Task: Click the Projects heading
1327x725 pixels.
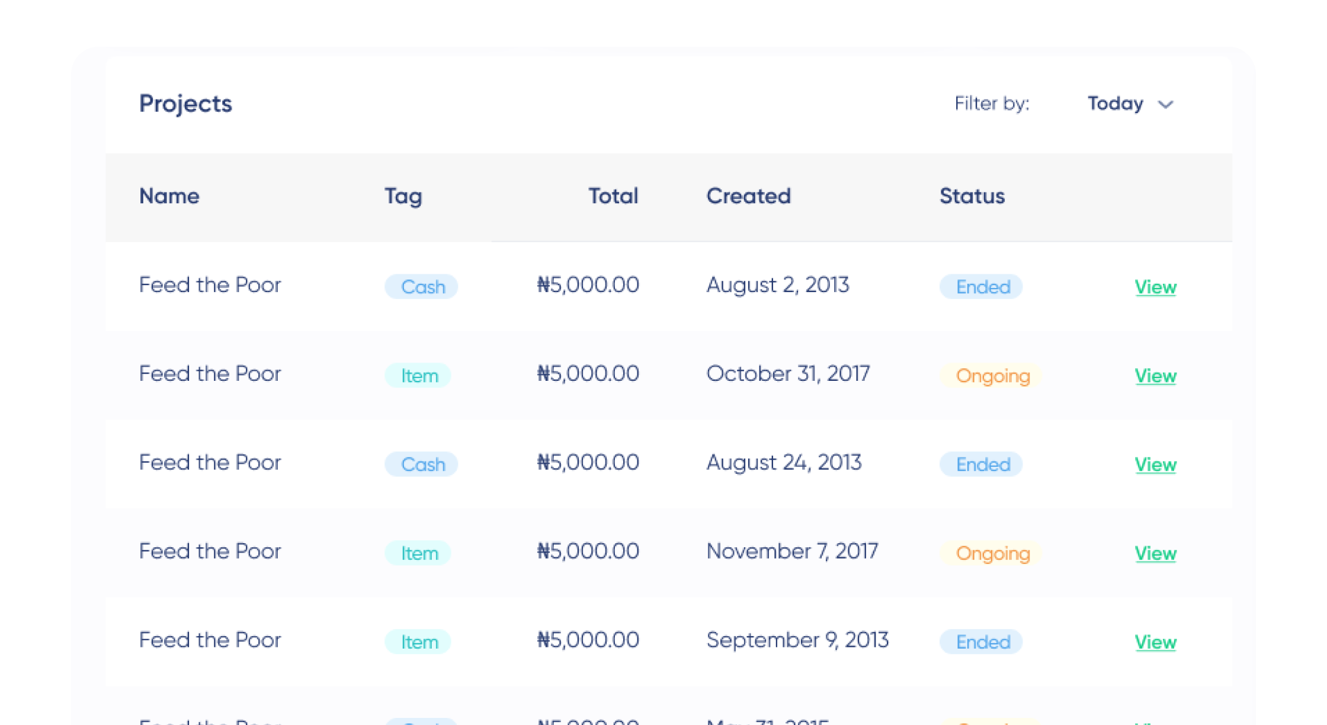Action: [185, 104]
